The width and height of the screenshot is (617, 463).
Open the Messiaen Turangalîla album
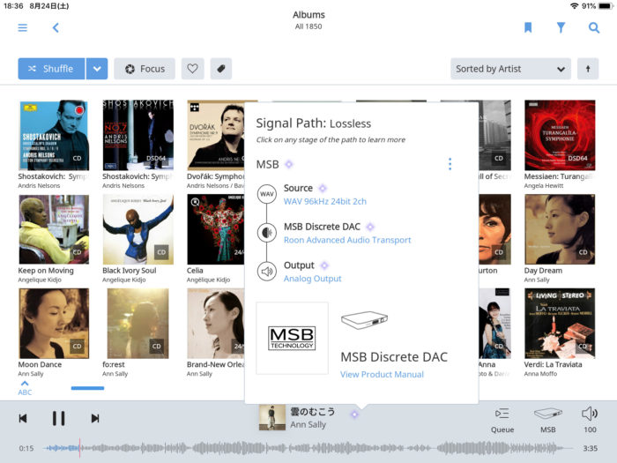tap(560, 135)
